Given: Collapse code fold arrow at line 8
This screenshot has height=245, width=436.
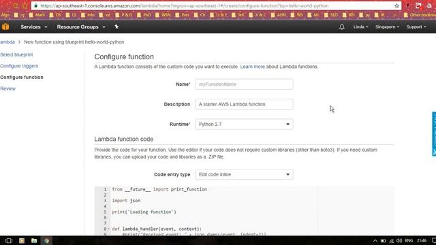Looking at the screenshot, I should [108, 229].
